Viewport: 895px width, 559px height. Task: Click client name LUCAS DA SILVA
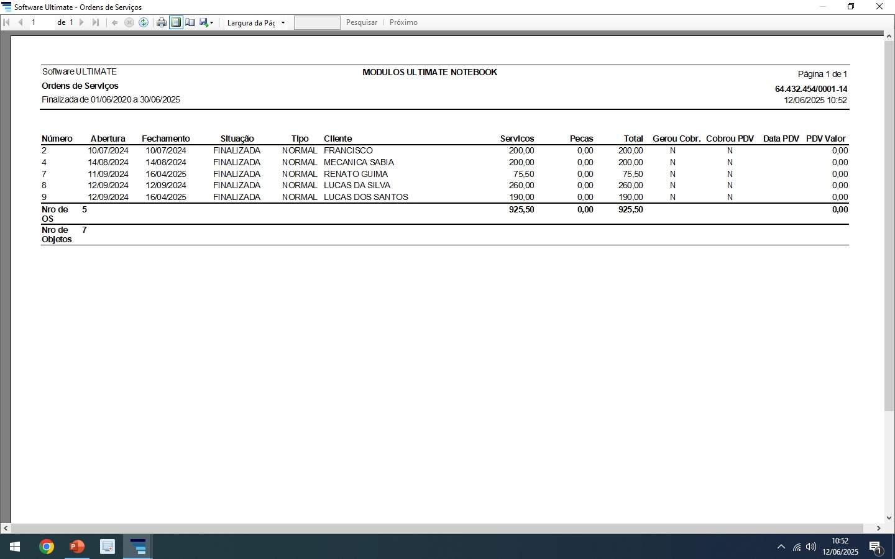coord(357,185)
